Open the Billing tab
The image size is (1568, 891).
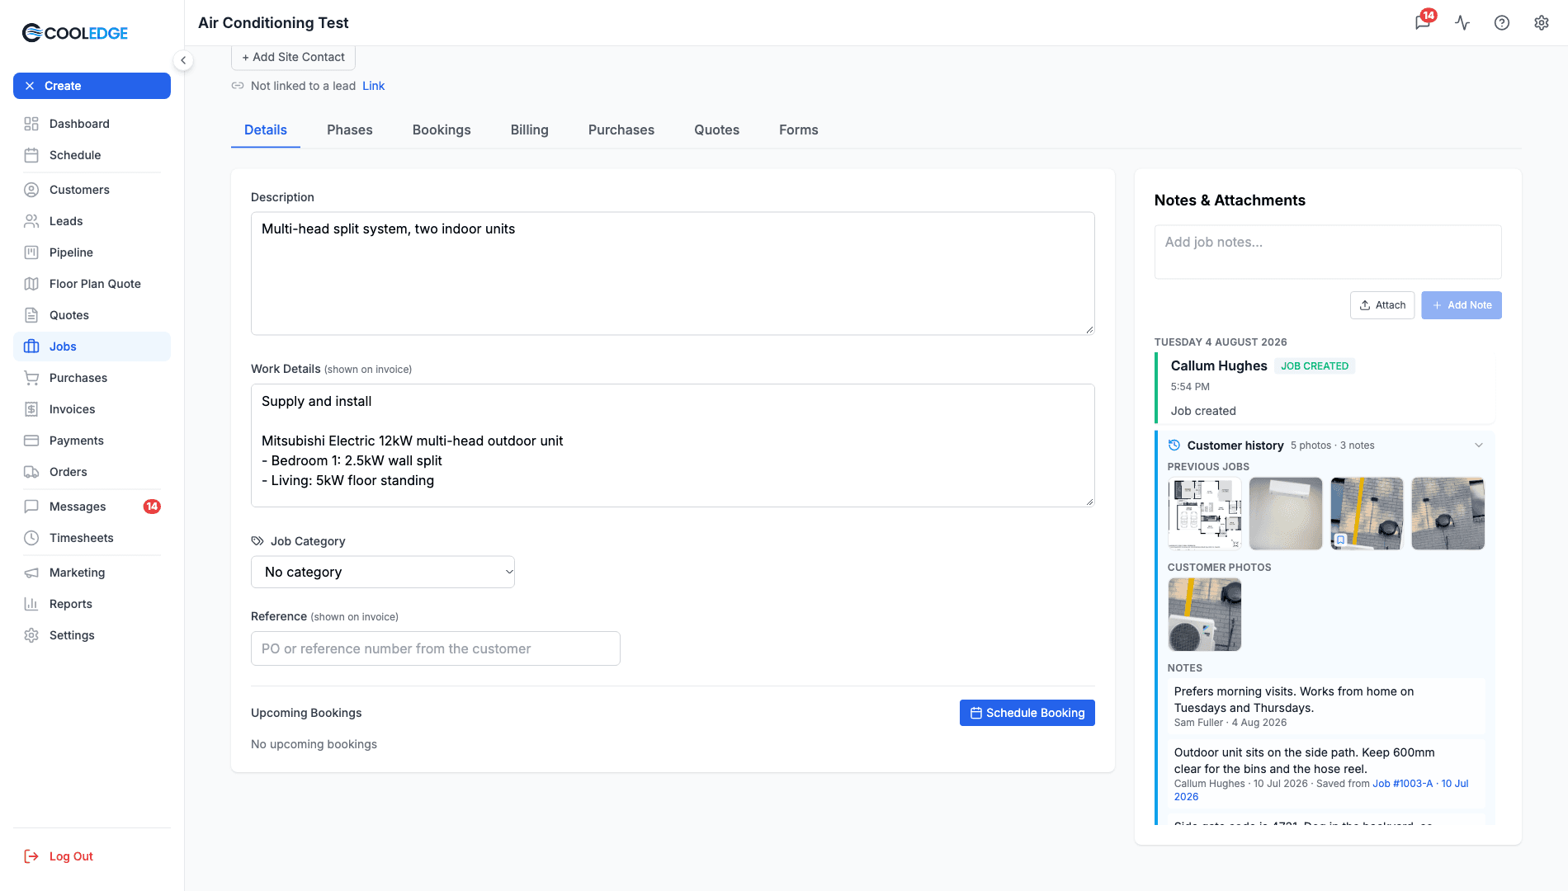[x=530, y=130]
